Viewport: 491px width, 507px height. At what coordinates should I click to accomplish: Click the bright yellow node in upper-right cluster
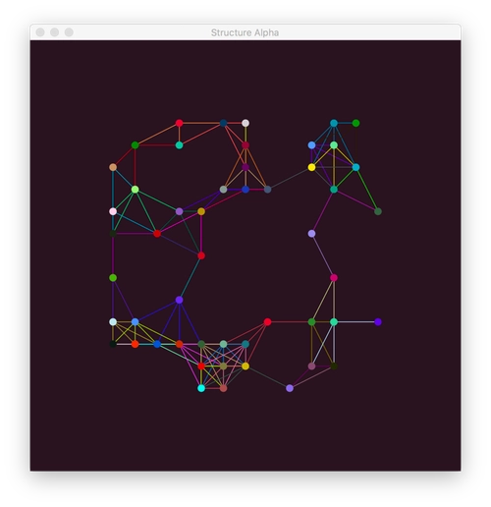pos(311,167)
